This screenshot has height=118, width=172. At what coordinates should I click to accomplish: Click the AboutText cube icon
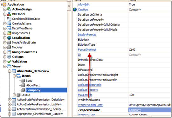pos(23,85)
